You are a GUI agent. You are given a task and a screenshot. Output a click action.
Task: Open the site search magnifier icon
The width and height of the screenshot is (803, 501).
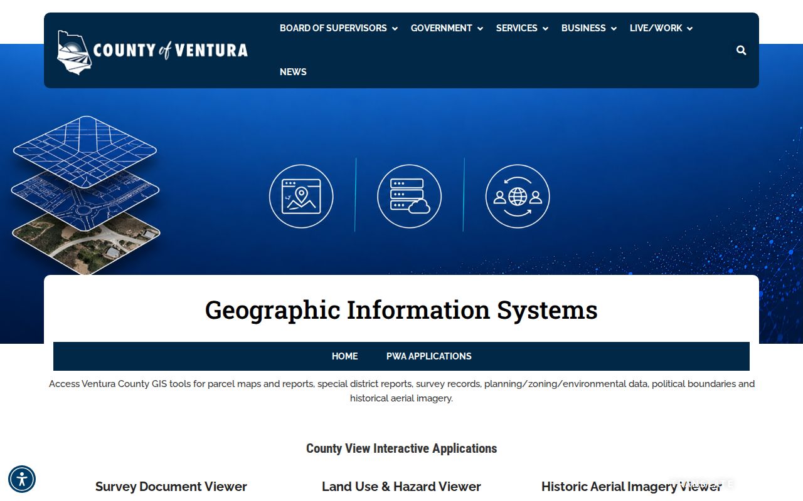click(x=741, y=50)
